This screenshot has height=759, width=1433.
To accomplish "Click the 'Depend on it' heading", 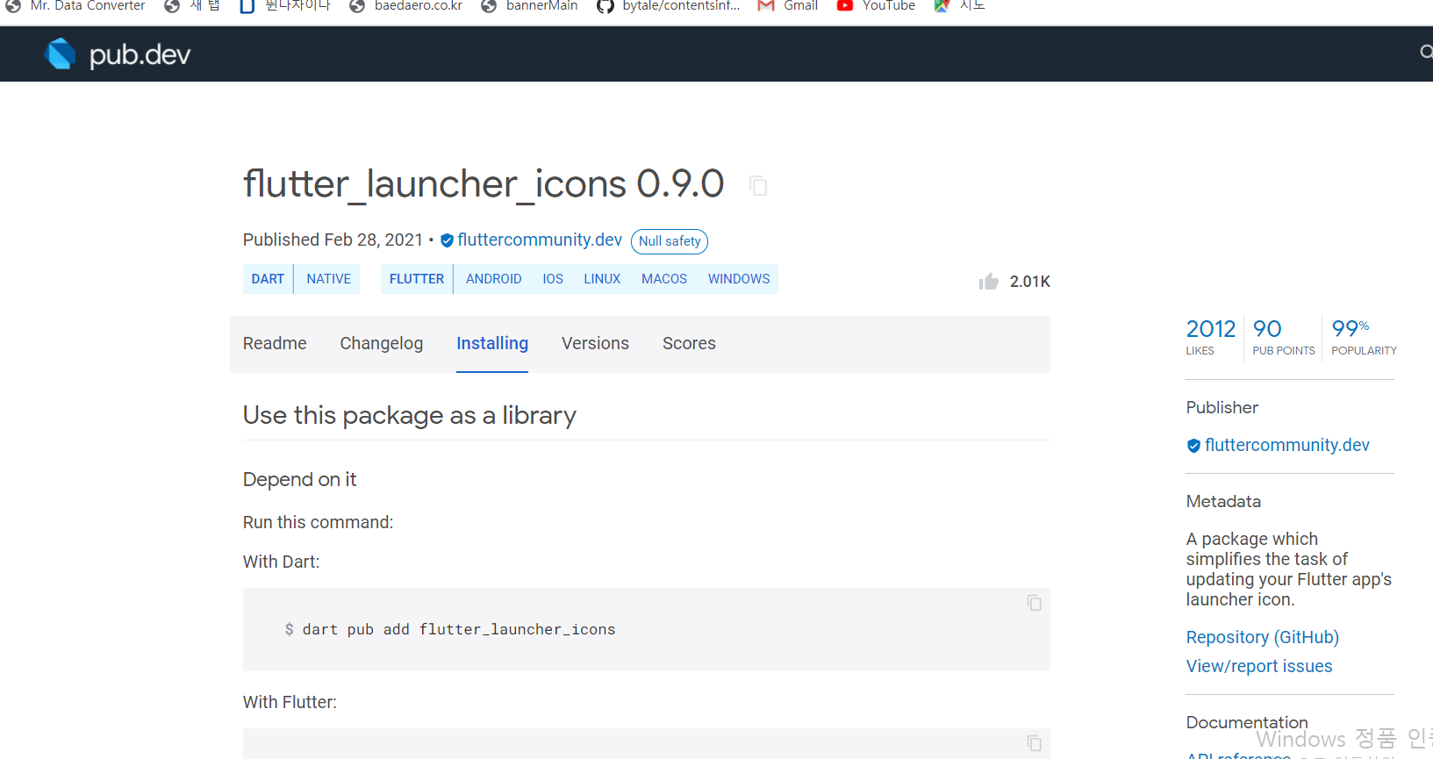I will click(299, 480).
